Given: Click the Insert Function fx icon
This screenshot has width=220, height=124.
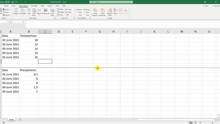Looking at the screenshot, I should click(23, 22).
